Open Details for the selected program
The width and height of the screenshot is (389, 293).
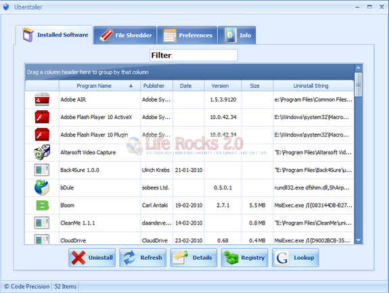193,258
